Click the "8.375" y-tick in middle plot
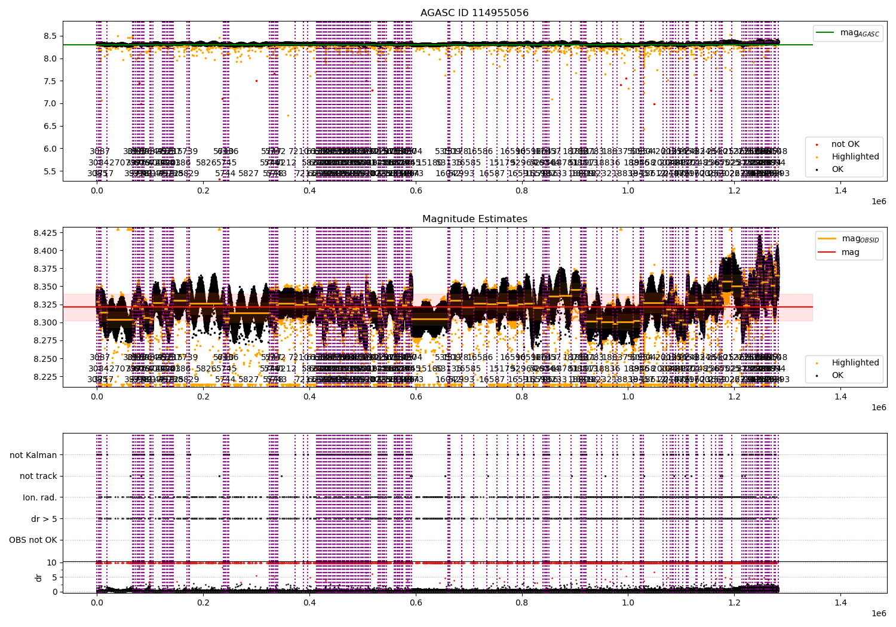The height and width of the screenshot is (627, 896). [46, 269]
